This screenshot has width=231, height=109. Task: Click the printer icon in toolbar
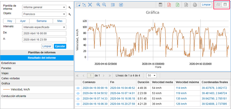195,5
